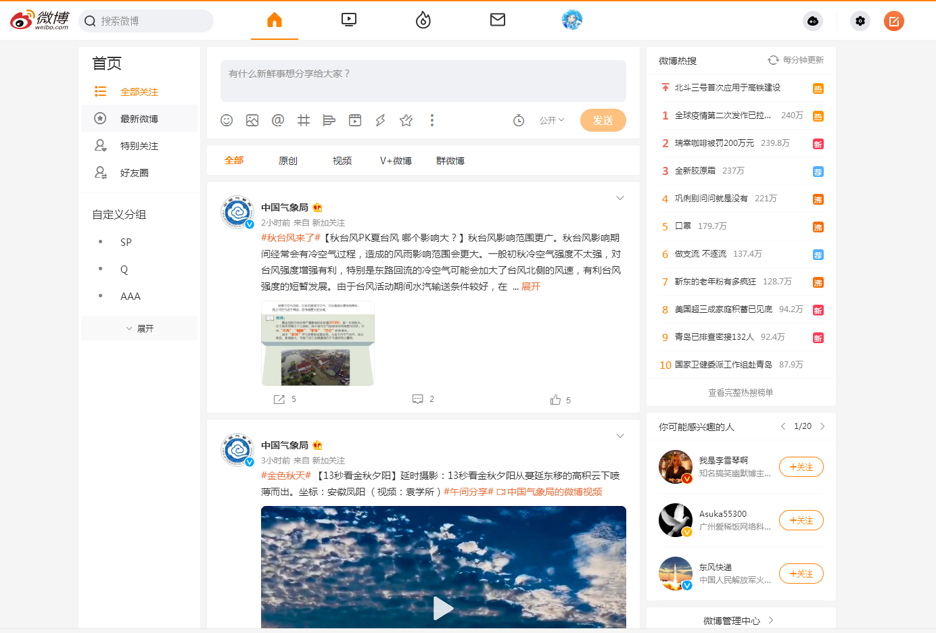Click the star icon in composer
The image size is (936, 633).
[406, 120]
